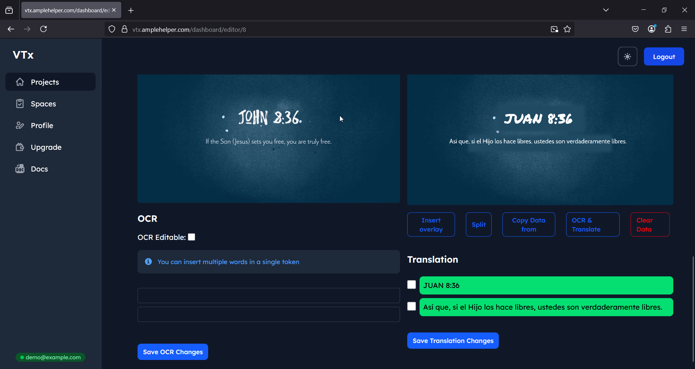The width and height of the screenshot is (695, 369).
Task: Click the first empty OCR token field
Action: tap(269, 296)
